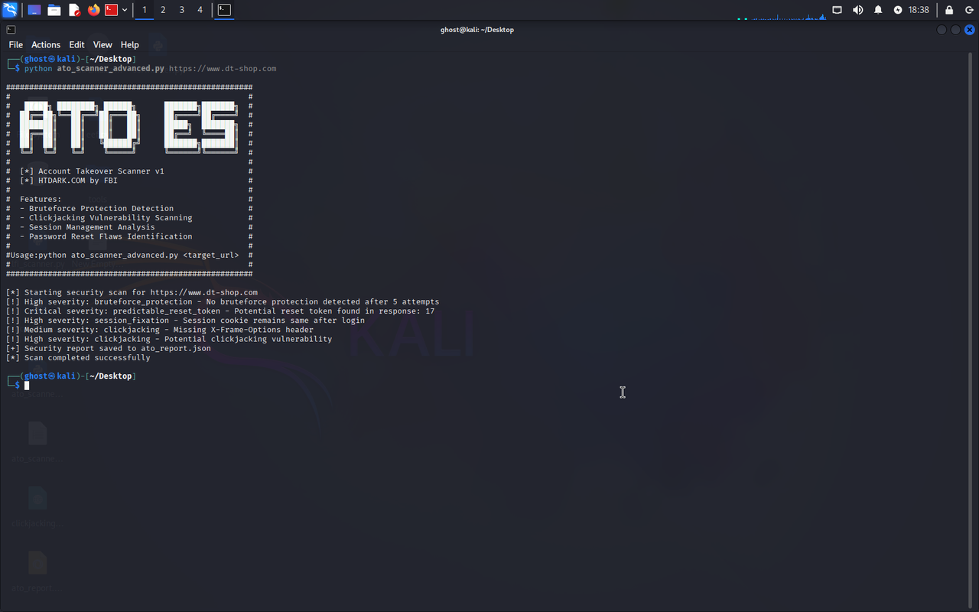
Task: Click the 'Starting security scan' output line
Action: (x=132, y=292)
